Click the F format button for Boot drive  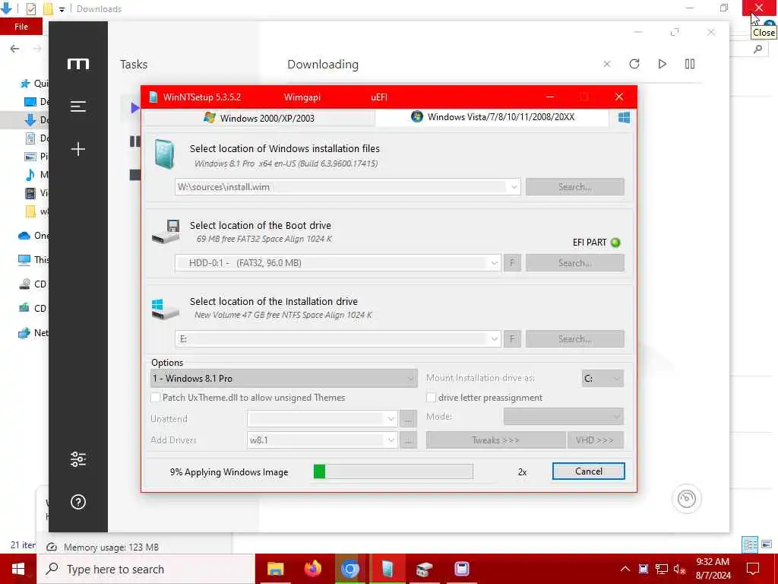tap(512, 263)
